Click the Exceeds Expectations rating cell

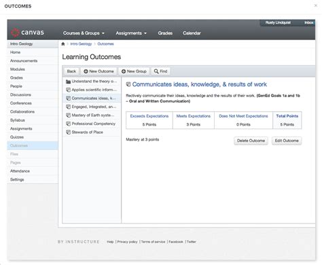click(149, 120)
